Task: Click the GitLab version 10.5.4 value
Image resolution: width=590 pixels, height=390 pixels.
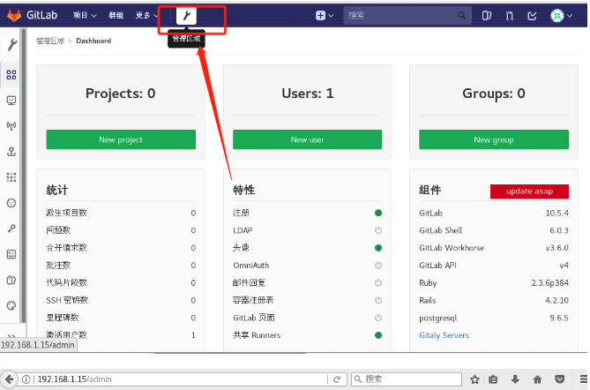Action: 556,213
